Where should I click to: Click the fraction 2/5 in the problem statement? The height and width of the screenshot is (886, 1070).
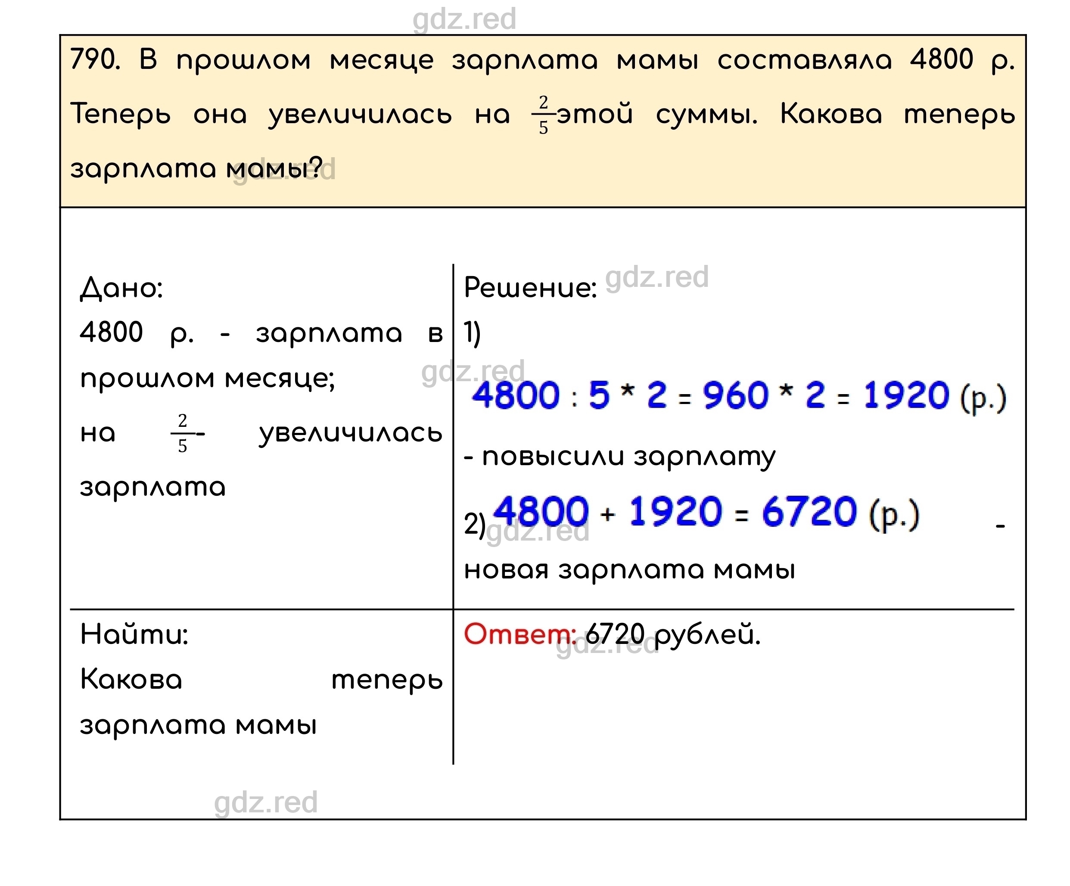tap(543, 115)
